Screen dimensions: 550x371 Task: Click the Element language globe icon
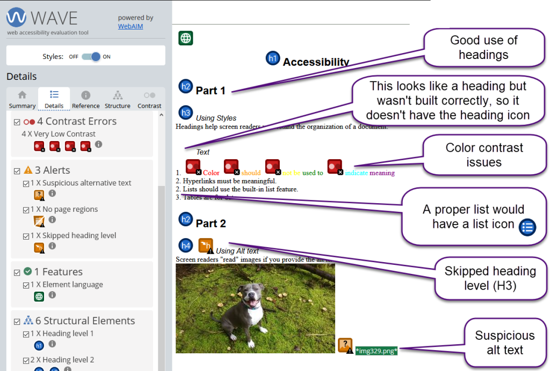pos(38,296)
